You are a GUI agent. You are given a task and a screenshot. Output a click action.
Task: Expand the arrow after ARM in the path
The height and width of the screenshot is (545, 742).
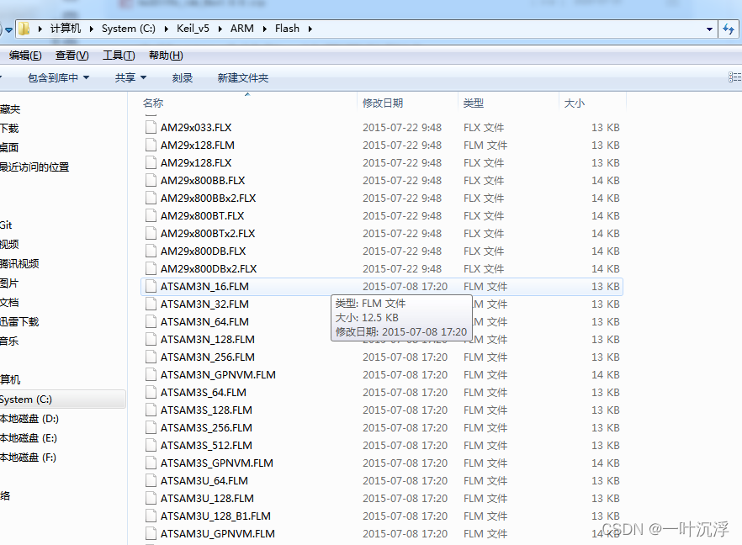(x=264, y=29)
